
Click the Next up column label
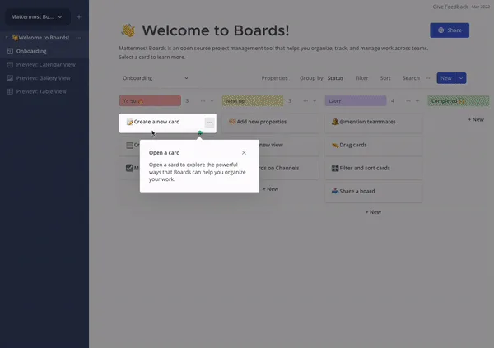click(x=253, y=100)
